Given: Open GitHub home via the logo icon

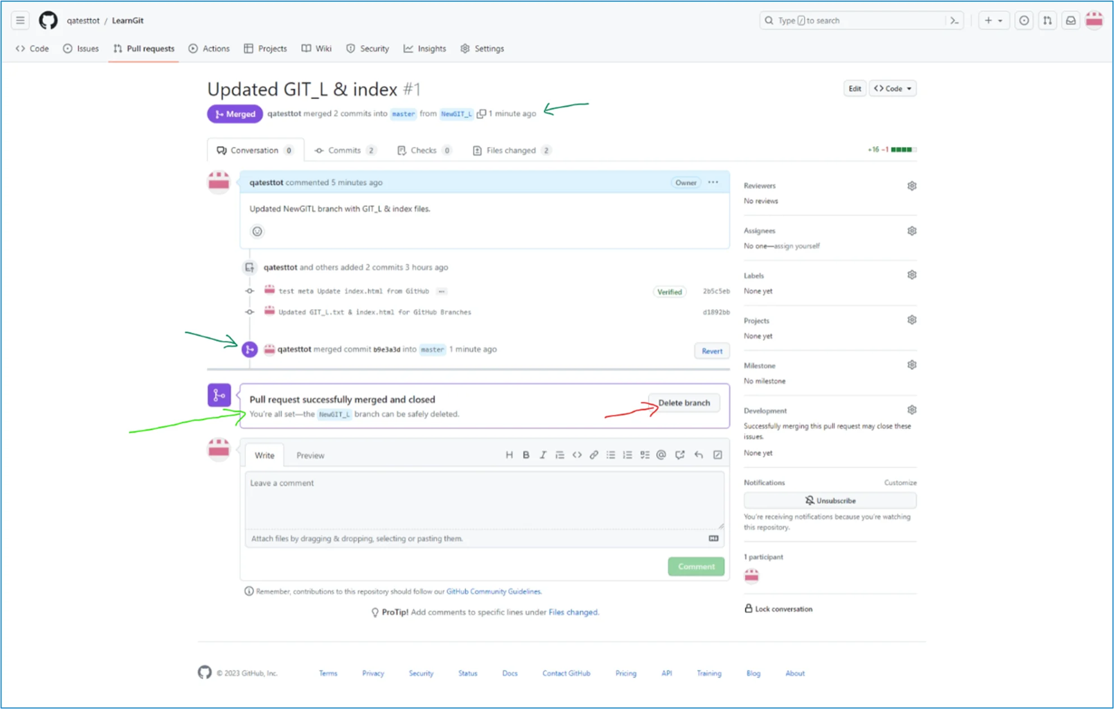Looking at the screenshot, I should 48,20.
